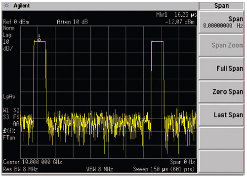Activate the Zero Span softkey
Viewport: 247px width, 177px height.
click(221, 91)
